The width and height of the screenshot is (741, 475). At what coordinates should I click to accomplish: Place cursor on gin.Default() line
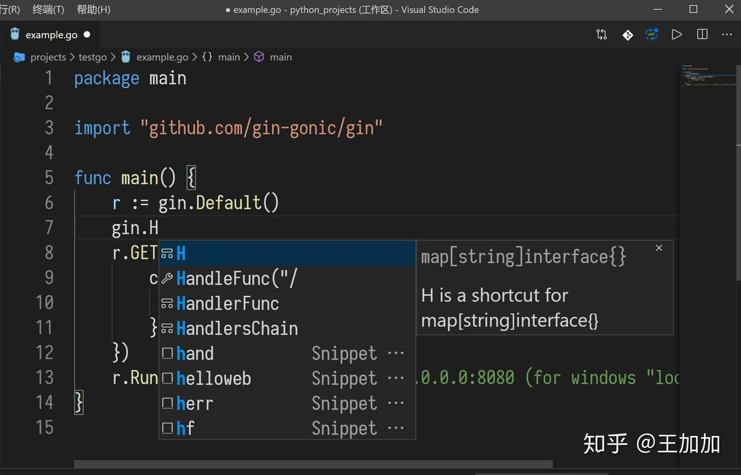click(x=196, y=203)
